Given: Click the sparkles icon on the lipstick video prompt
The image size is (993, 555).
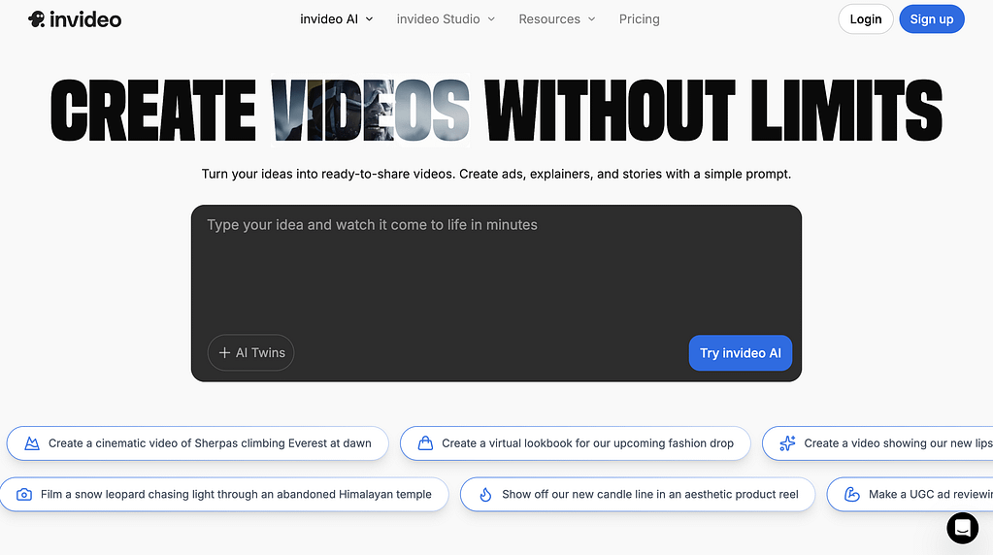Looking at the screenshot, I should (x=787, y=443).
